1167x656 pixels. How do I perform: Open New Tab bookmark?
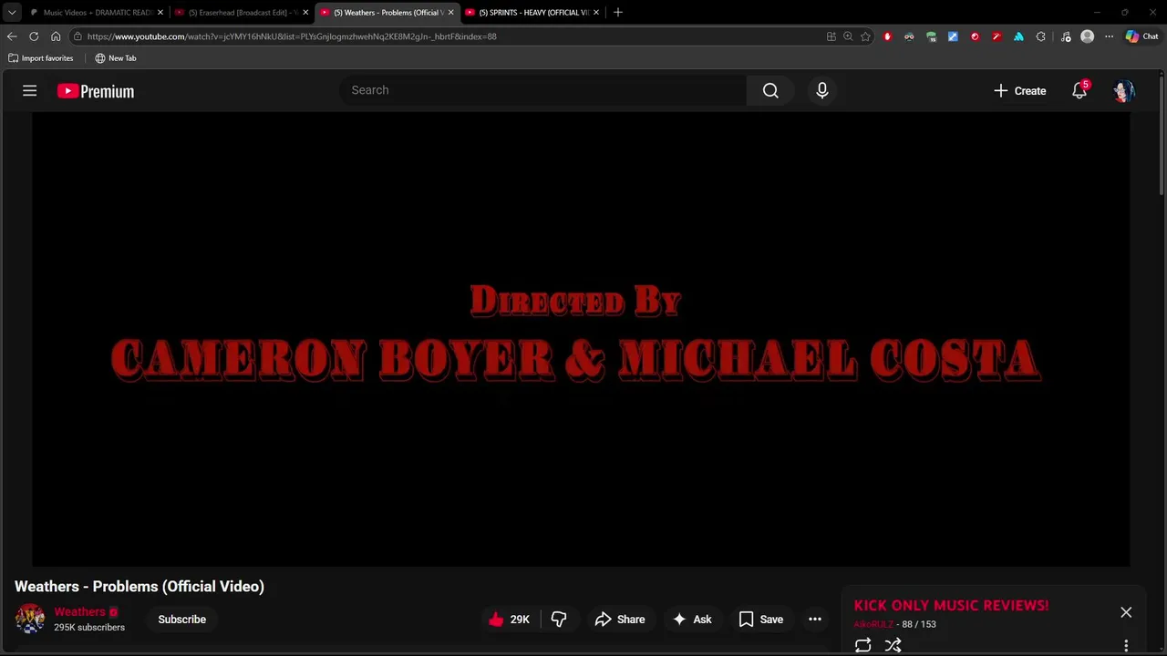click(x=116, y=58)
